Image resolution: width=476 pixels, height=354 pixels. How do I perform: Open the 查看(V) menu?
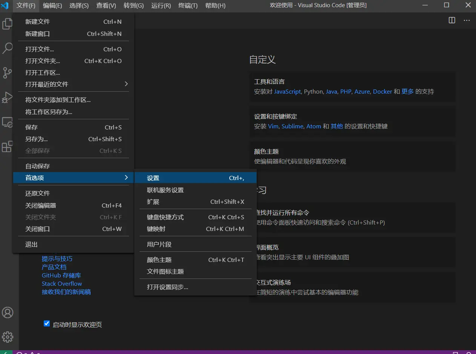tap(106, 5)
